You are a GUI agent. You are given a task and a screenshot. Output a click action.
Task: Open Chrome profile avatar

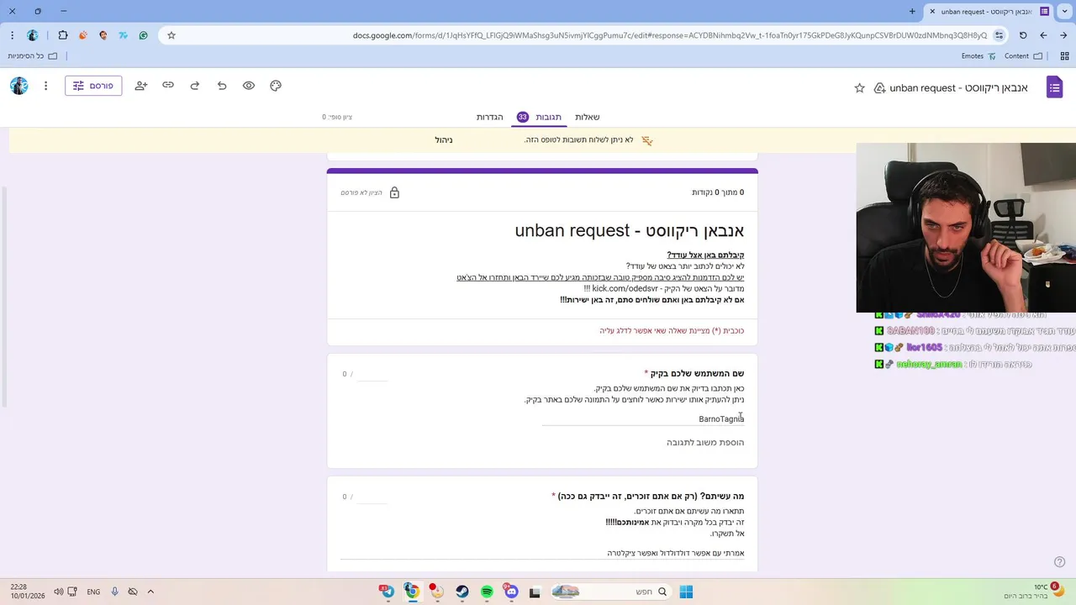coord(33,35)
